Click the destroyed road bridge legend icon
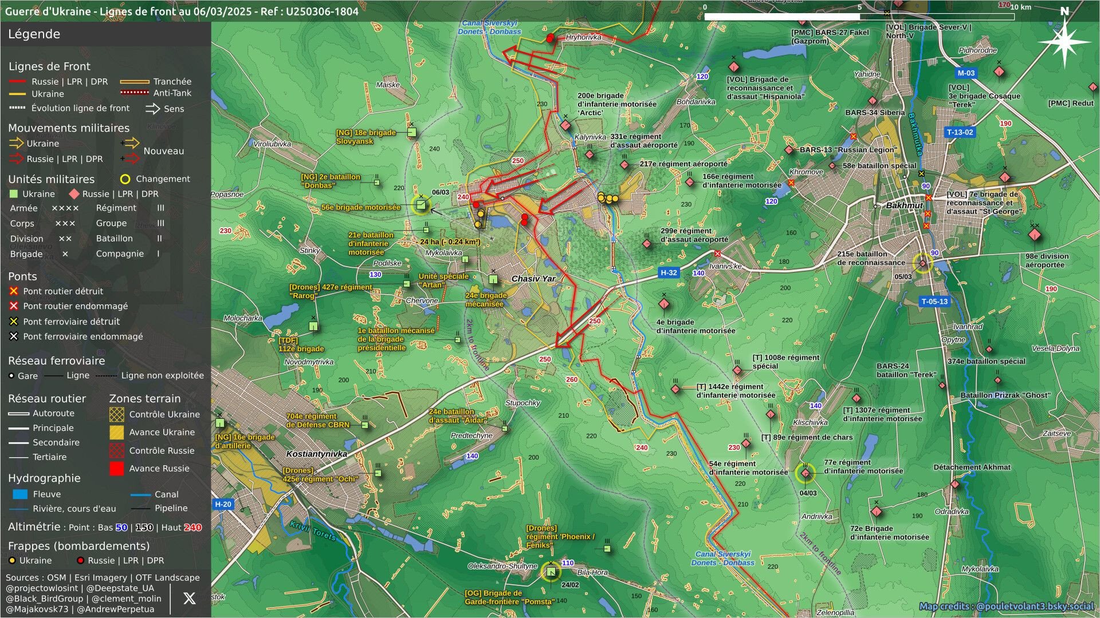Image resolution: width=1100 pixels, height=618 pixels. (14, 291)
